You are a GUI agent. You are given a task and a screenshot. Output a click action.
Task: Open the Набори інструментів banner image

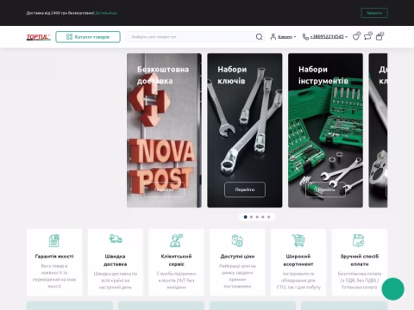click(325, 130)
